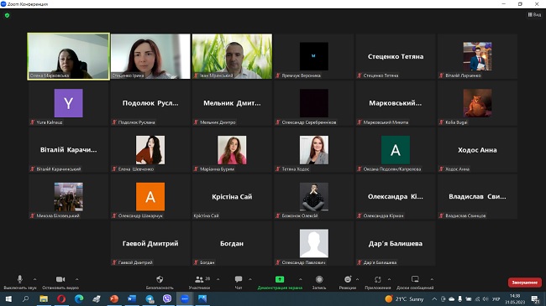Click Маріанна Бурим profile picture
Viewport: 546px width, 306px height.
232,150
